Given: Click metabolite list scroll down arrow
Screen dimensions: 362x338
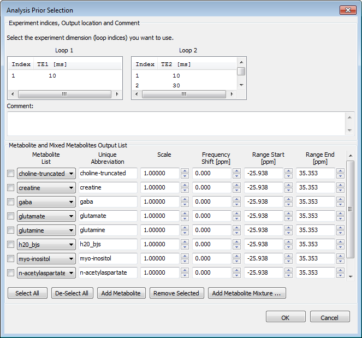Looking at the screenshot, I should point(351,277).
